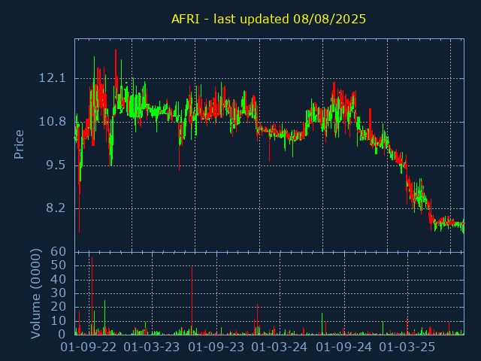Click the 01-09-22 date label
The height and width of the screenshot is (361, 481).
point(89,347)
